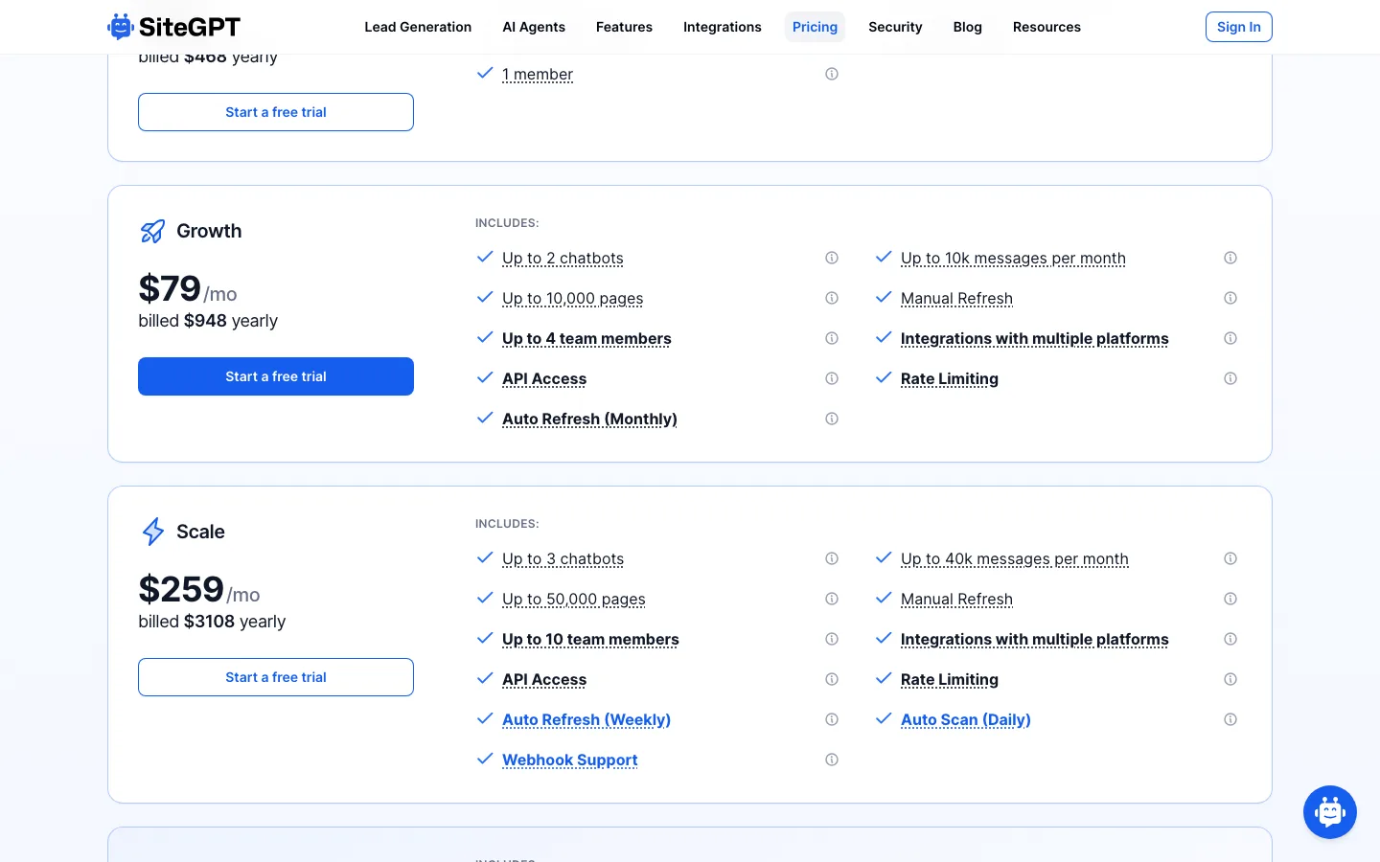Click the Growth plan heading
The height and width of the screenshot is (862, 1380).
tap(209, 231)
